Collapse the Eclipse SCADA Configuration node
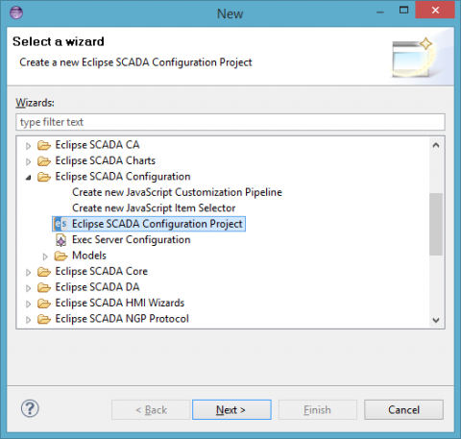461x439 pixels. click(x=29, y=177)
